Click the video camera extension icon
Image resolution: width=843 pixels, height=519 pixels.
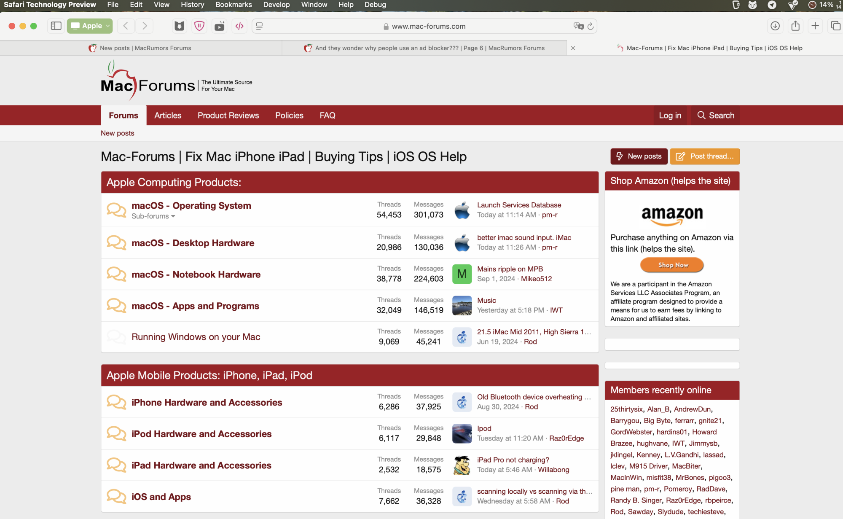219,26
